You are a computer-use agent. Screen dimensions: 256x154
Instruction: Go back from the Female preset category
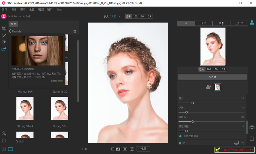[x=10, y=31]
